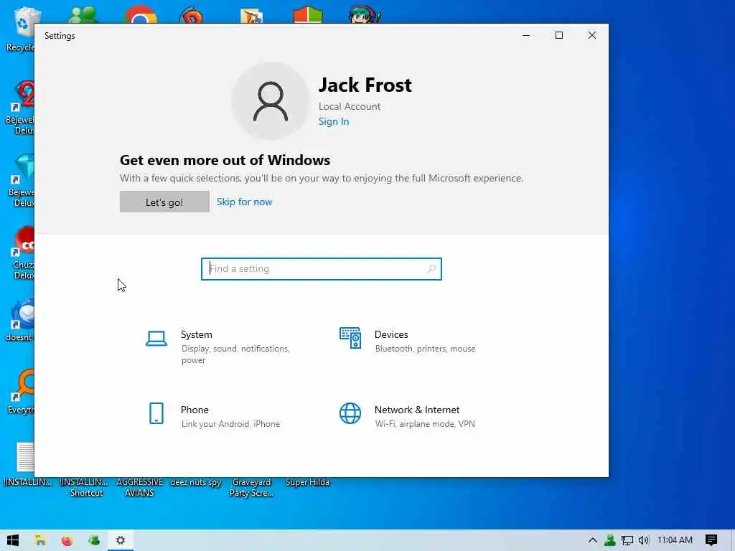The image size is (735, 551).
Task: Select the Everything desktop shortcut
Action: click(21, 392)
